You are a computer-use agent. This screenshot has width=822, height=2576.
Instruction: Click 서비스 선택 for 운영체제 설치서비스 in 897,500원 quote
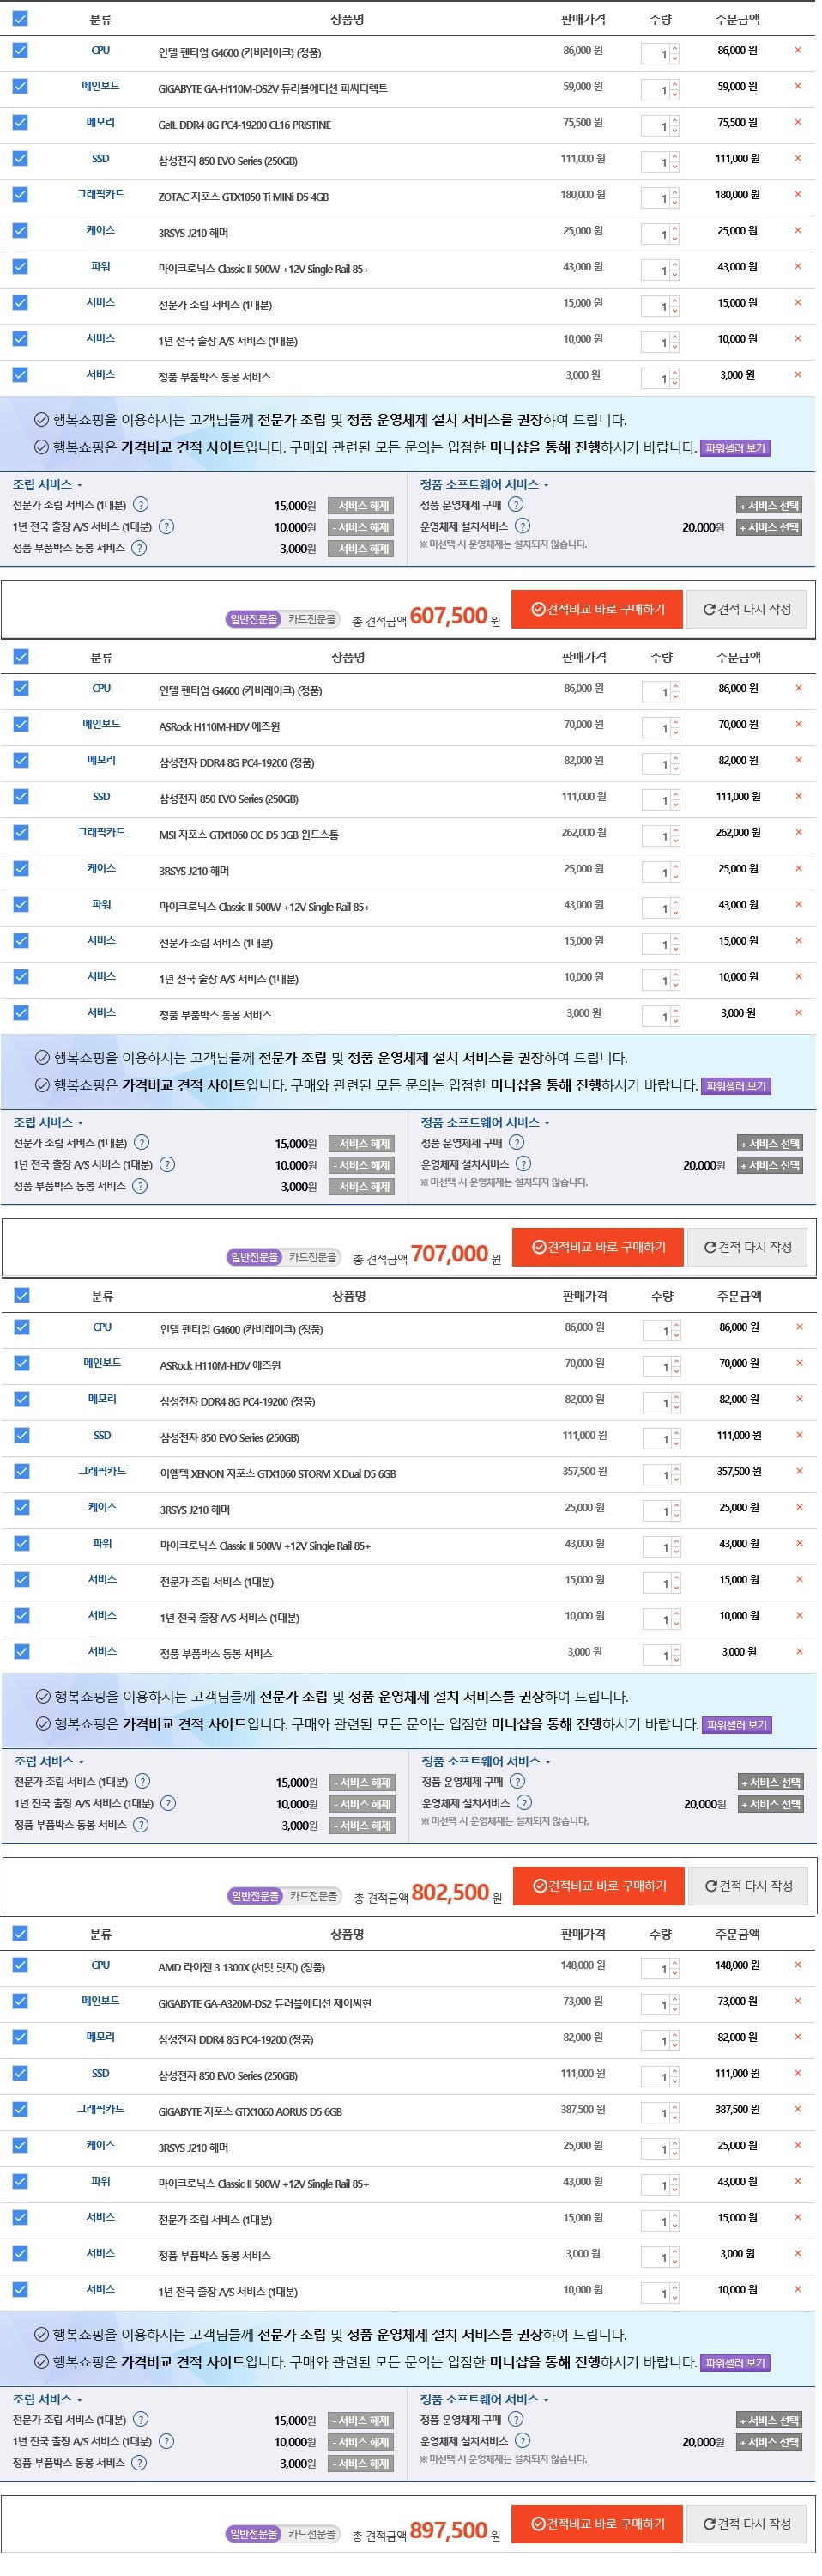(x=769, y=2442)
